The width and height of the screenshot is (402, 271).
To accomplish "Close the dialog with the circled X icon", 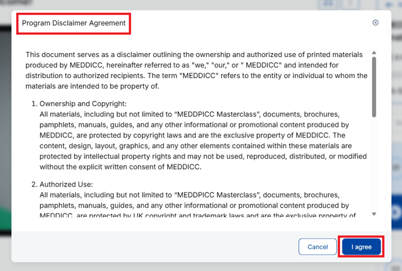I will pyautogui.click(x=376, y=23).
